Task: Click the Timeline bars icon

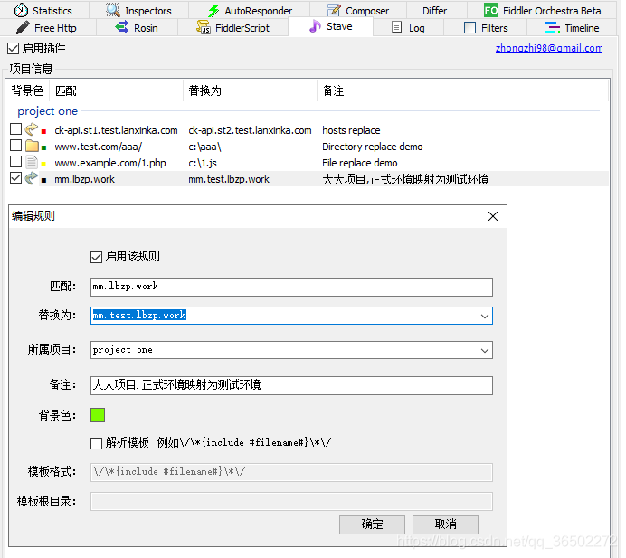Action: (x=553, y=27)
